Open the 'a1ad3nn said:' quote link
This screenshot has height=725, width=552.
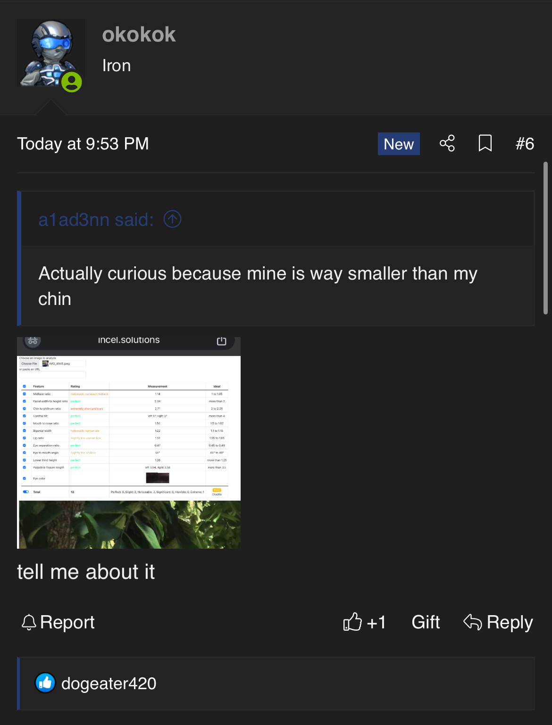[x=96, y=220]
